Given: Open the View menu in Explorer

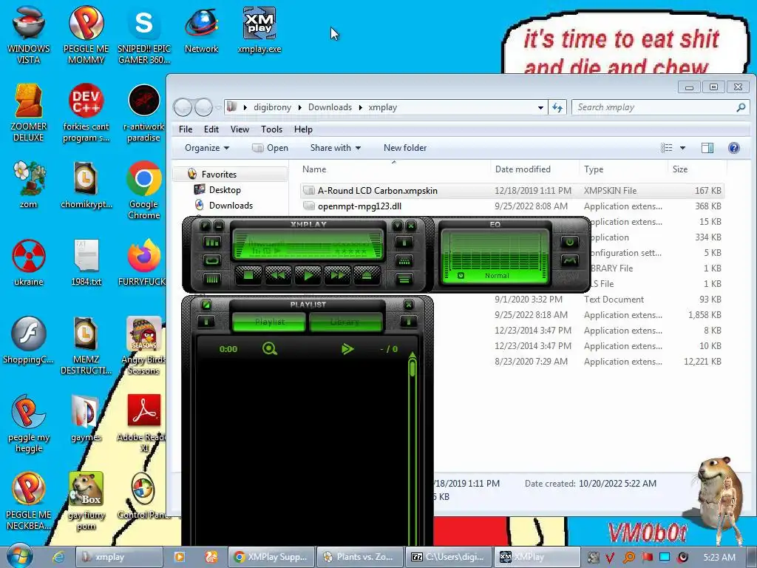Looking at the screenshot, I should point(240,129).
